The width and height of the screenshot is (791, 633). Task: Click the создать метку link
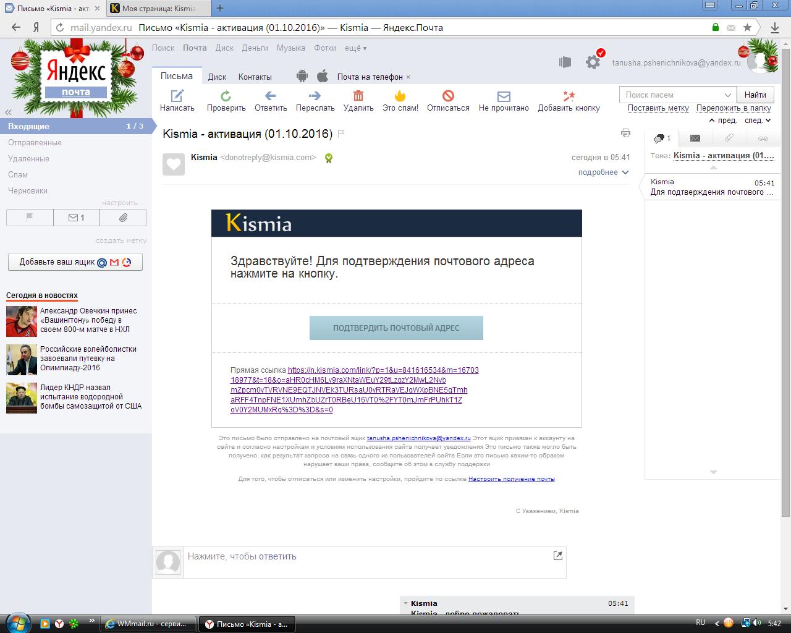pyautogui.click(x=121, y=240)
